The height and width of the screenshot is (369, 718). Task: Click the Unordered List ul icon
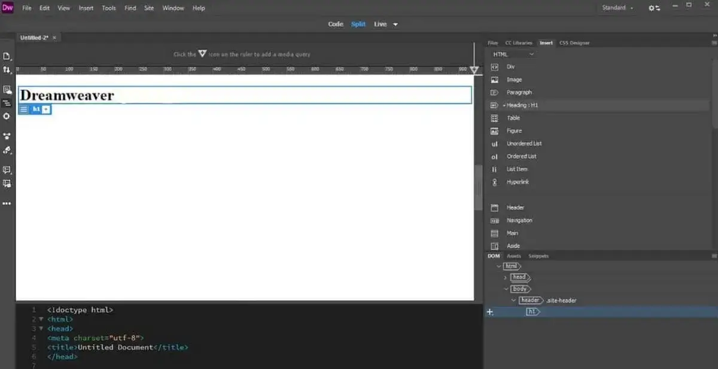click(x=494, y=144)
